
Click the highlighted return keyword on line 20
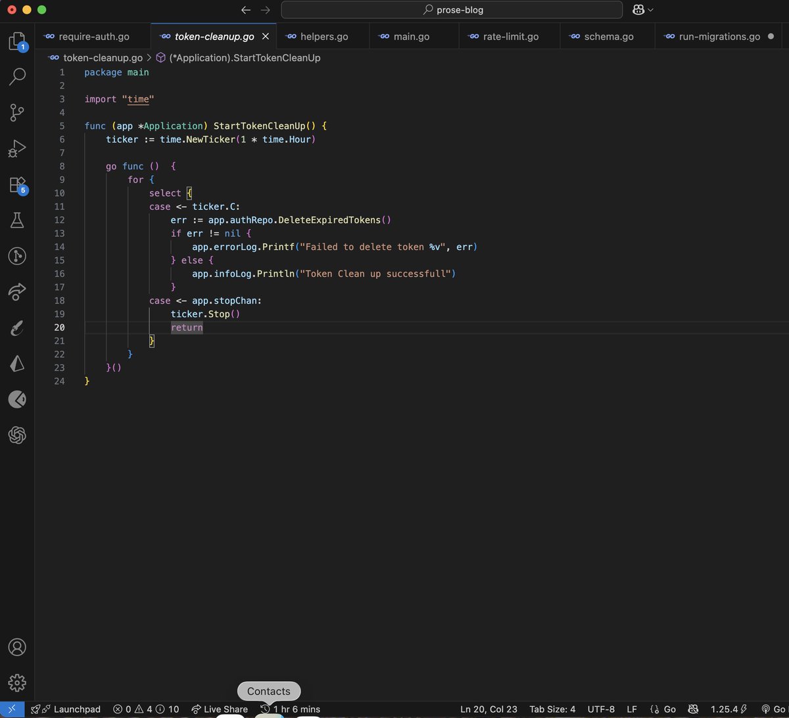tap(187, 327)
